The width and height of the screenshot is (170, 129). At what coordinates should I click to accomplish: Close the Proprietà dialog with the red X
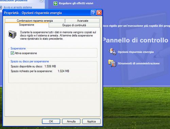(x=99, y=13)
